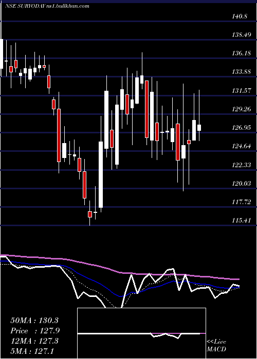Select the 122.33 price axis label
The height and width of the screenshot is (359, 257).
point(242,165)
